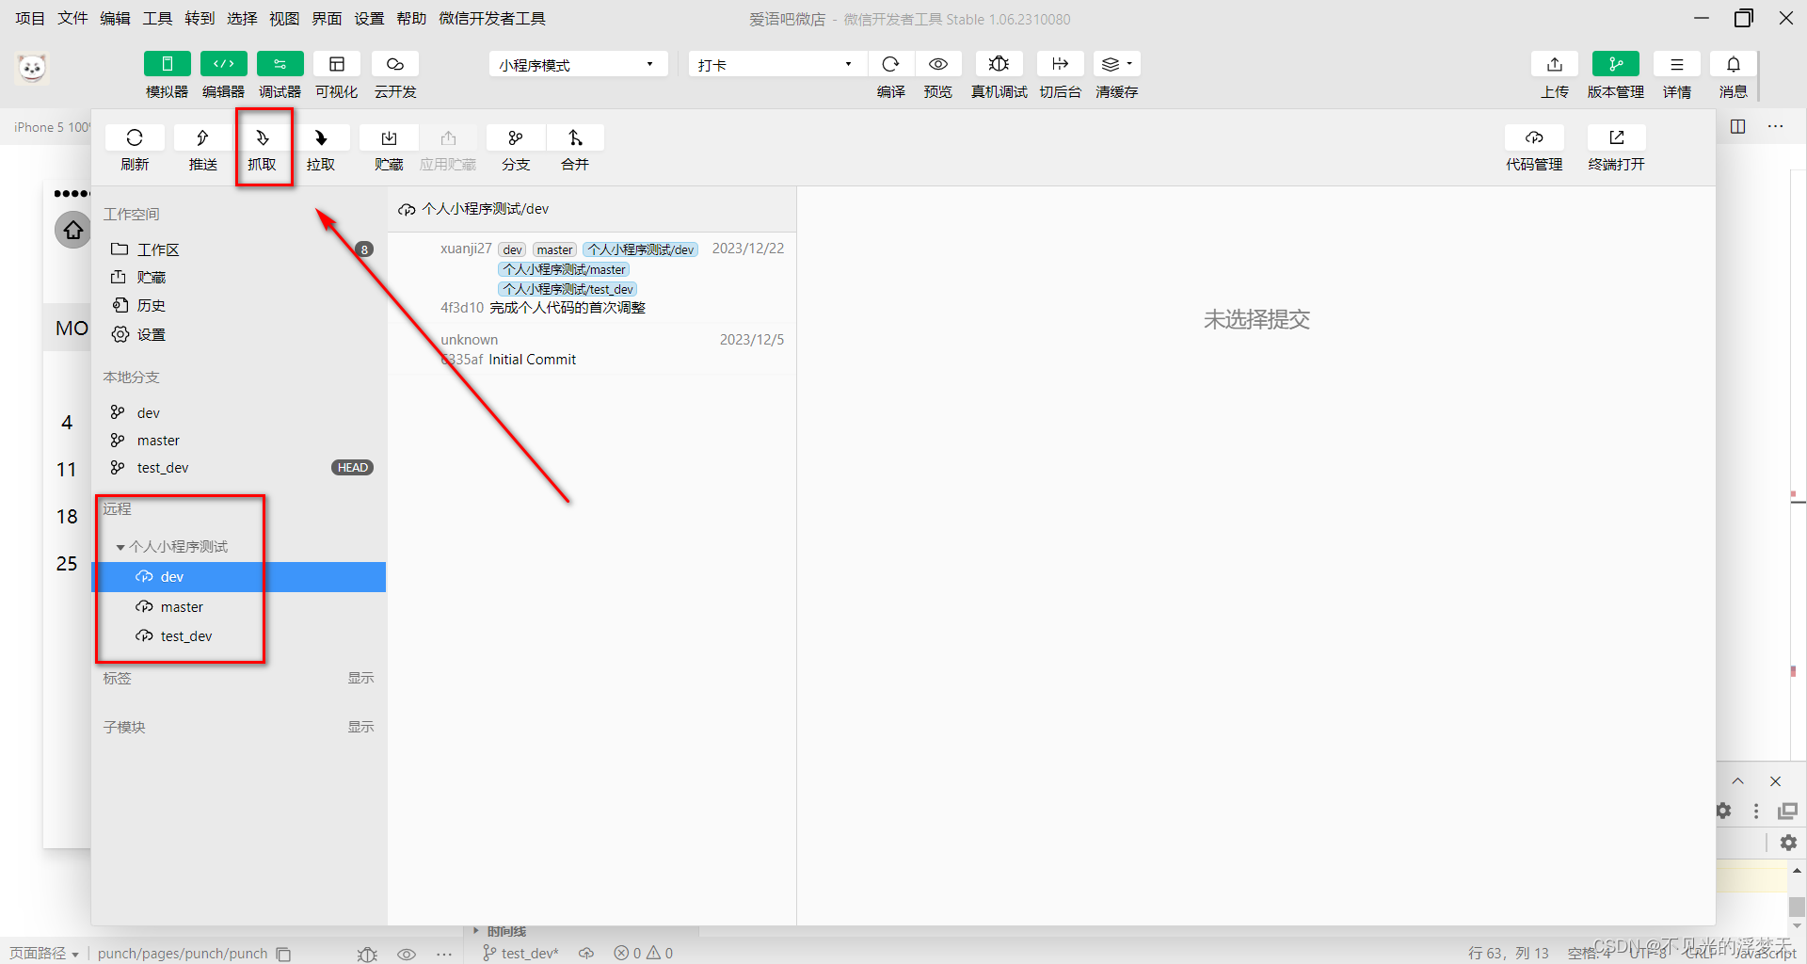Screen dimensions: 1807x964
Task: Click the 个人小程序测试/dev tag on commit
Action: (640, 249)
